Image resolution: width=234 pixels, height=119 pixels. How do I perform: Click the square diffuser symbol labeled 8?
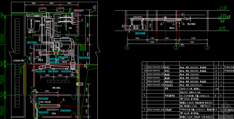coord(58,106)
